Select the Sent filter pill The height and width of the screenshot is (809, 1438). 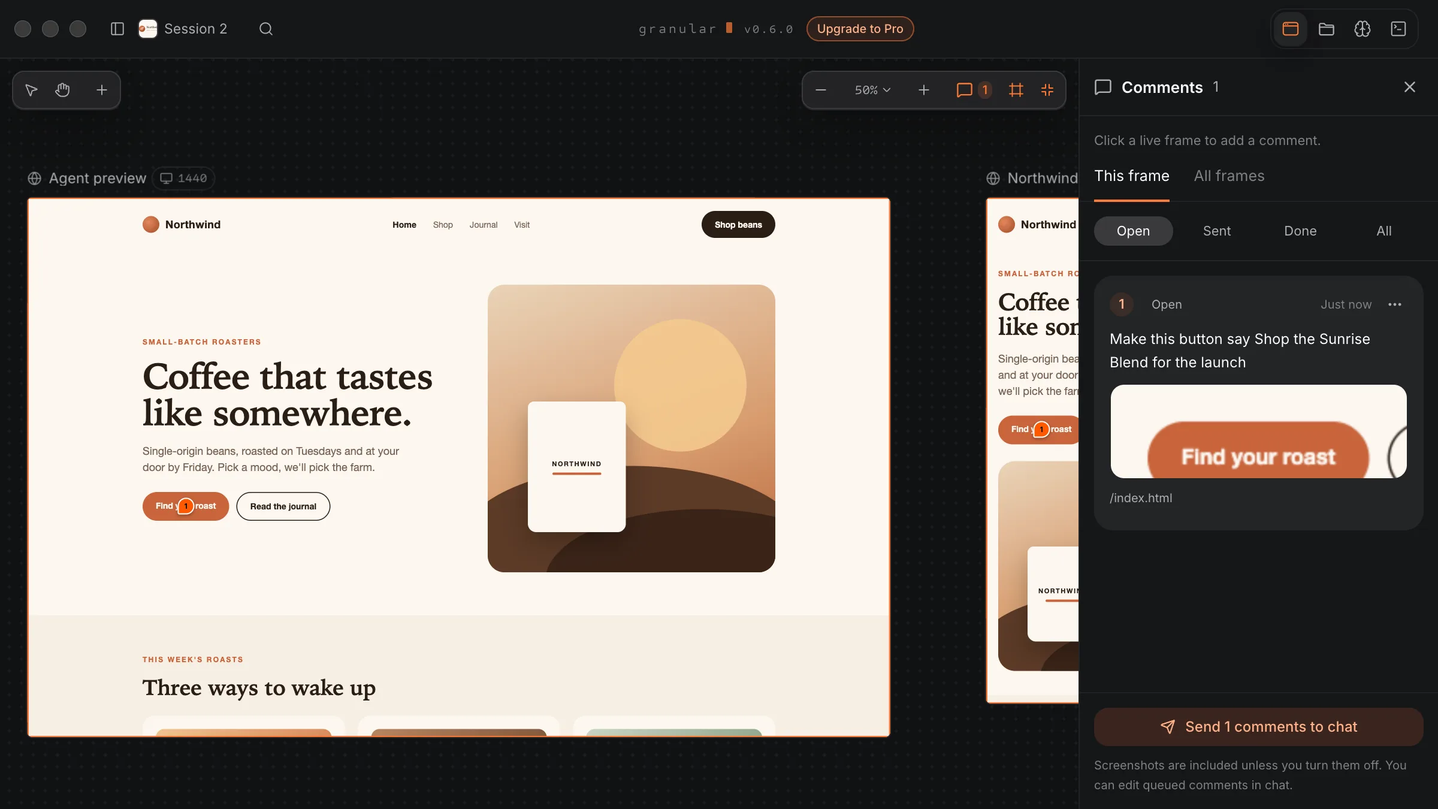tap(1217, 231)
